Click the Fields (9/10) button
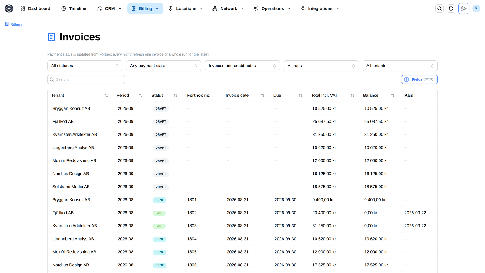The height and width of the screenshot is (273, 485). tap(419, 79)
